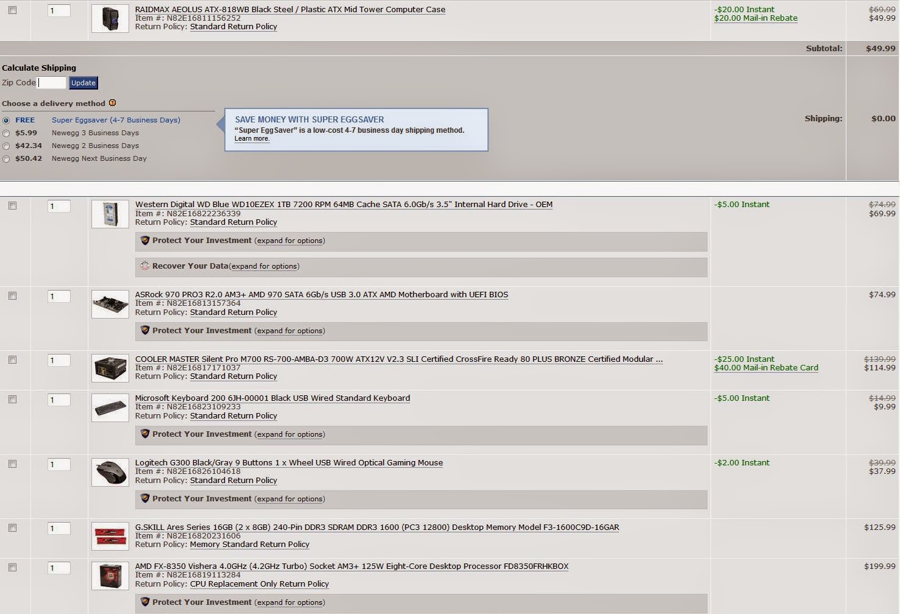Check the Logitech G300 mouse checkbox
This screenshot has width=900, height=614.
point(12,464)
